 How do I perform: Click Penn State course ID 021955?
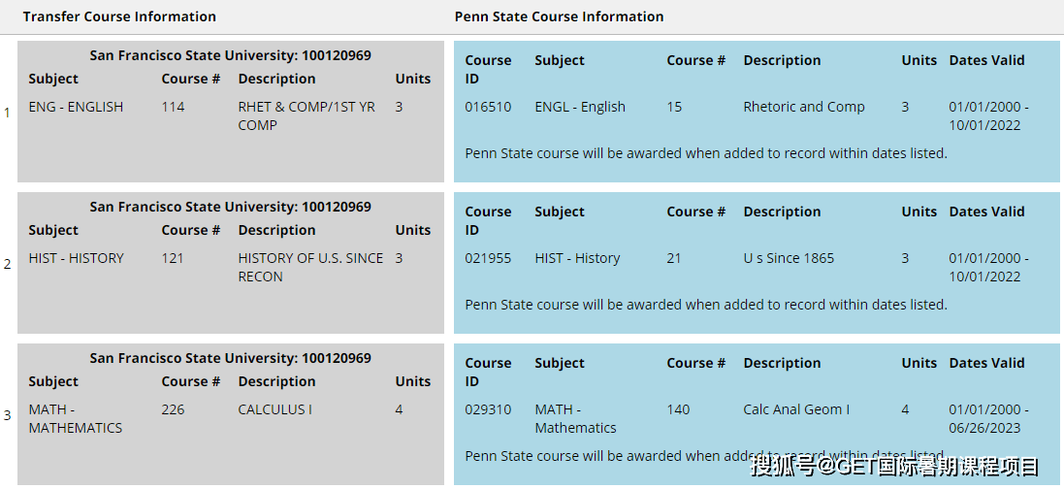pyautogui.click(x=489, y=258)
